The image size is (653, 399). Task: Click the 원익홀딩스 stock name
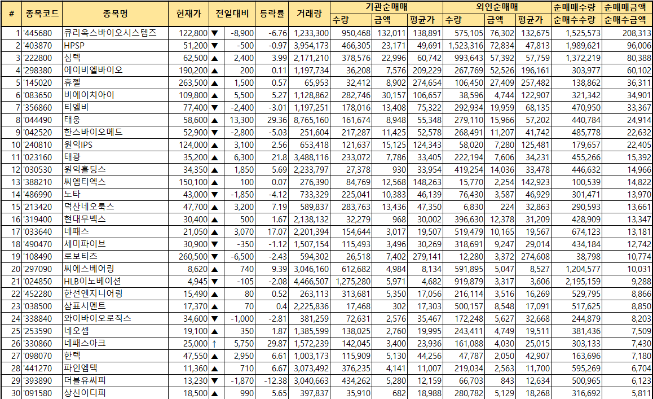pyautogui.click(x=85, y=170)
